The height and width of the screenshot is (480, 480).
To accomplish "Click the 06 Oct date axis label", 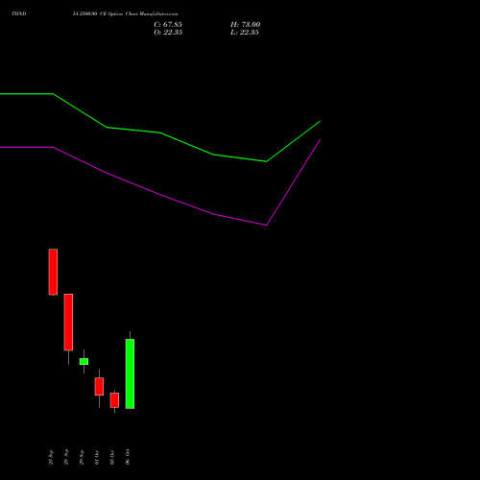I will (128, 457).
